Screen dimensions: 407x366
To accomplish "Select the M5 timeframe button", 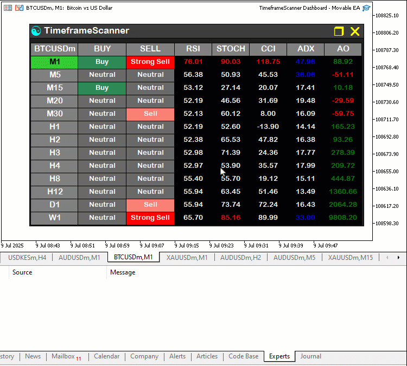I will (x=54, y=75).
